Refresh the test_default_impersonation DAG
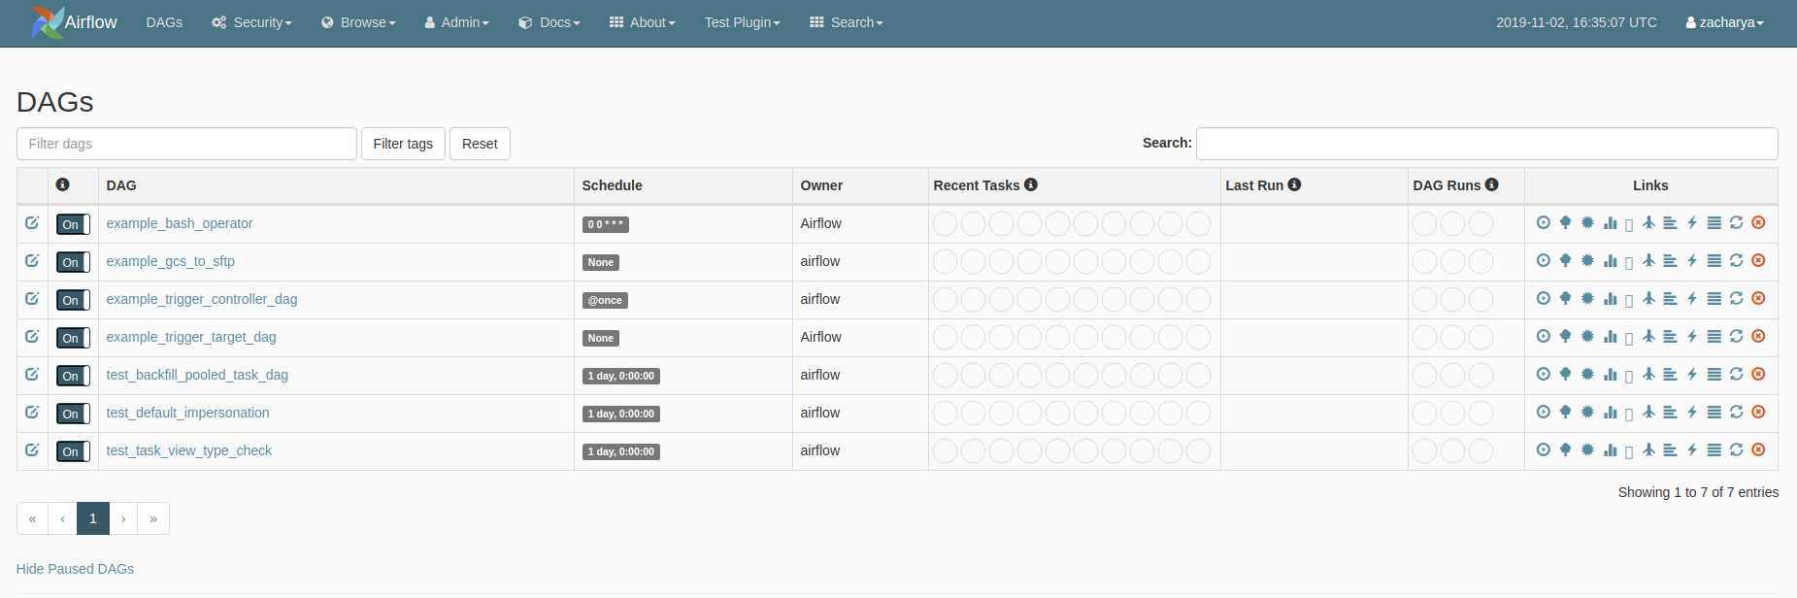This screenshot has width=1797, height=598. tap(1736, 413)
